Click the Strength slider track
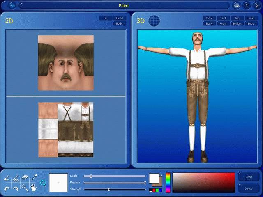Image resolution: width=263 pixels, height=197 pixels. point(115,189)
